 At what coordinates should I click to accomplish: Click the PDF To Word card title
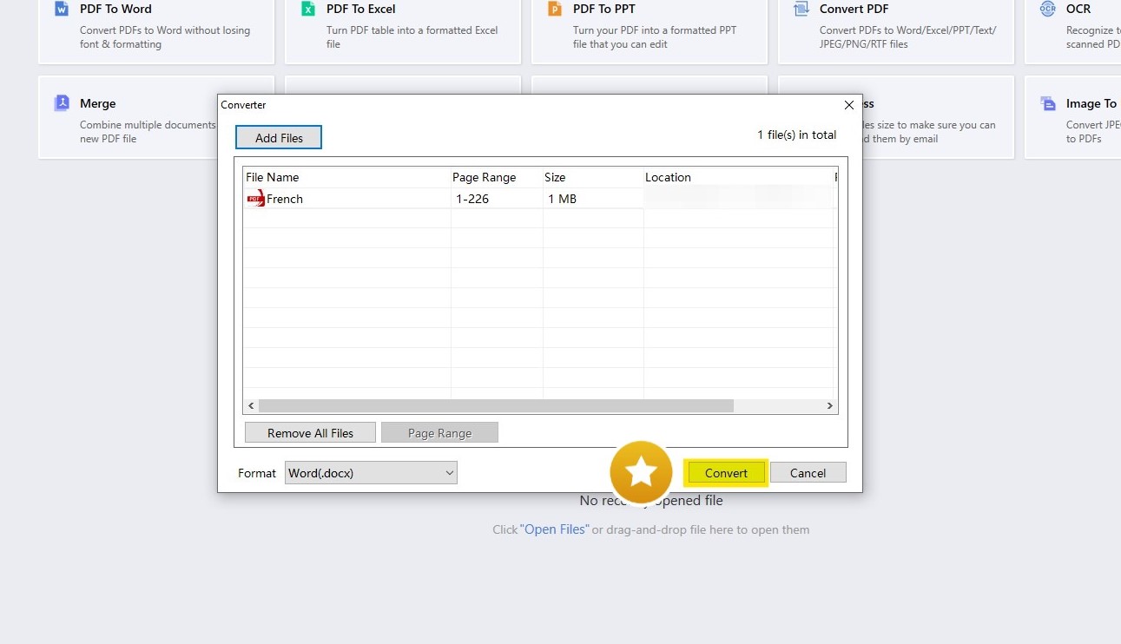tap(115, 9)
